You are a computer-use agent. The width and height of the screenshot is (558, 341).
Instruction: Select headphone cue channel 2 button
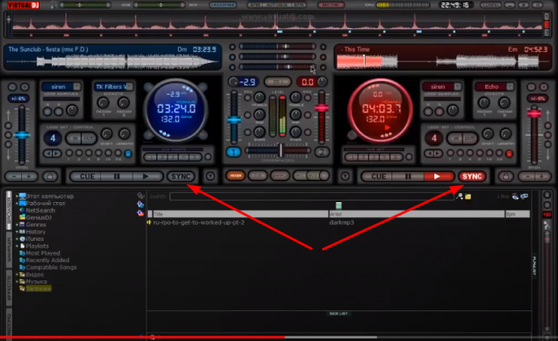pyautogui.click(x=322, y=152)
